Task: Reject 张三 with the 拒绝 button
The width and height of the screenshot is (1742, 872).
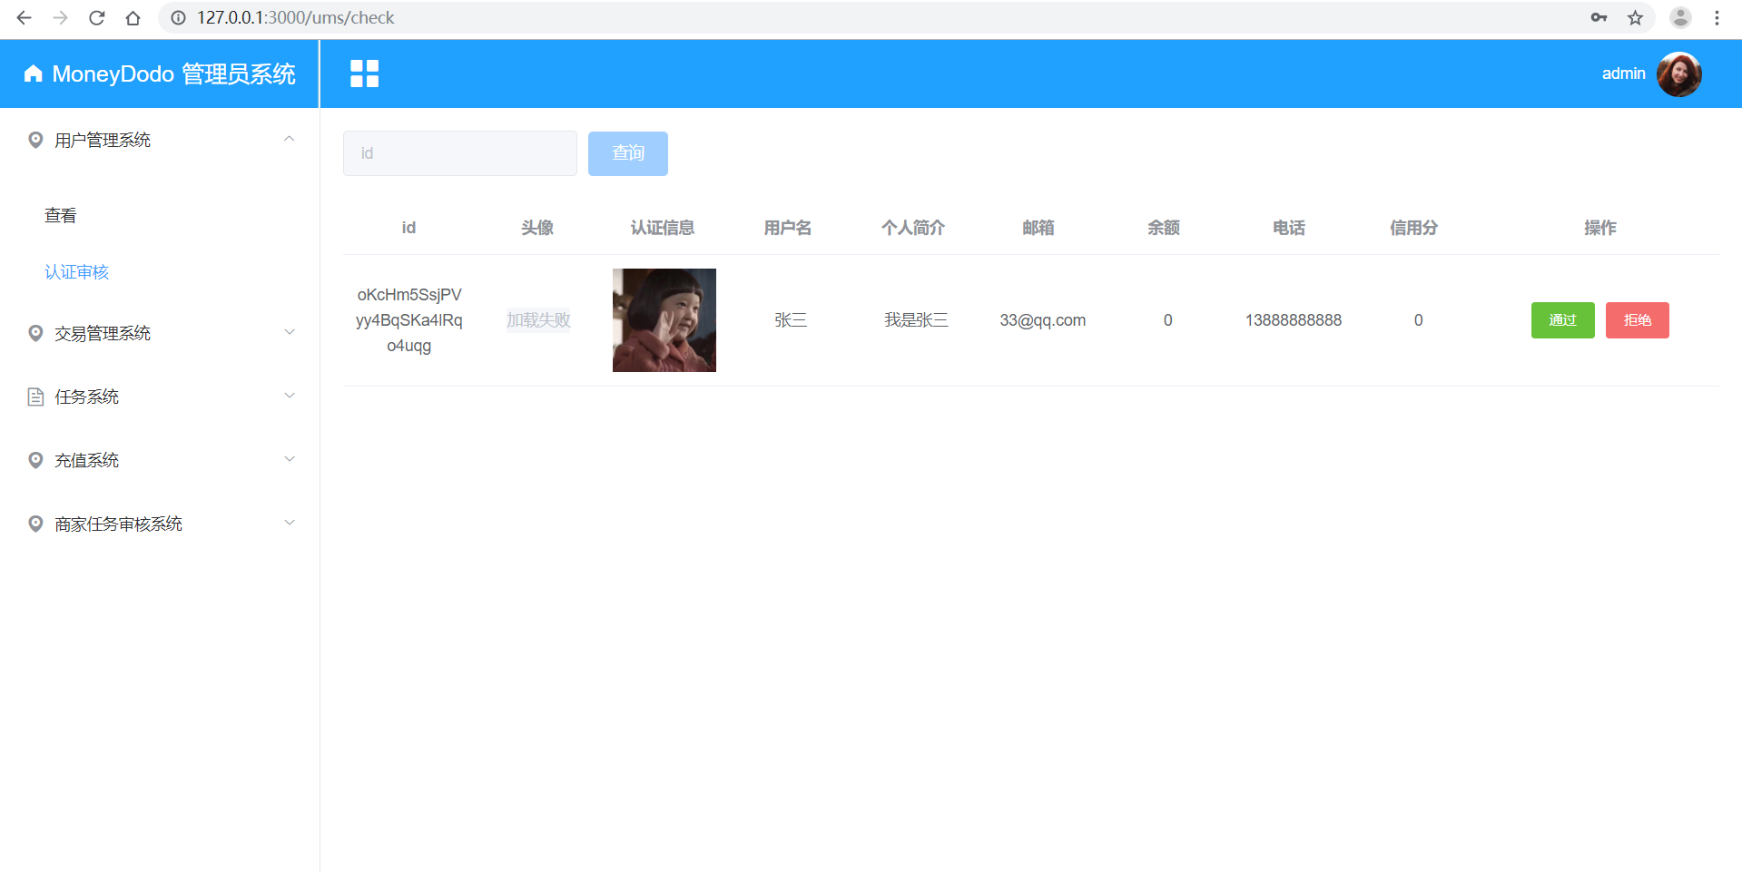Action: pos(1637,320)
